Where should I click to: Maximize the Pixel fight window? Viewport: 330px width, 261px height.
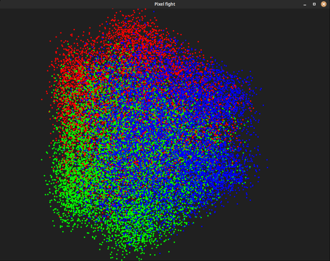tap(314, 4)
